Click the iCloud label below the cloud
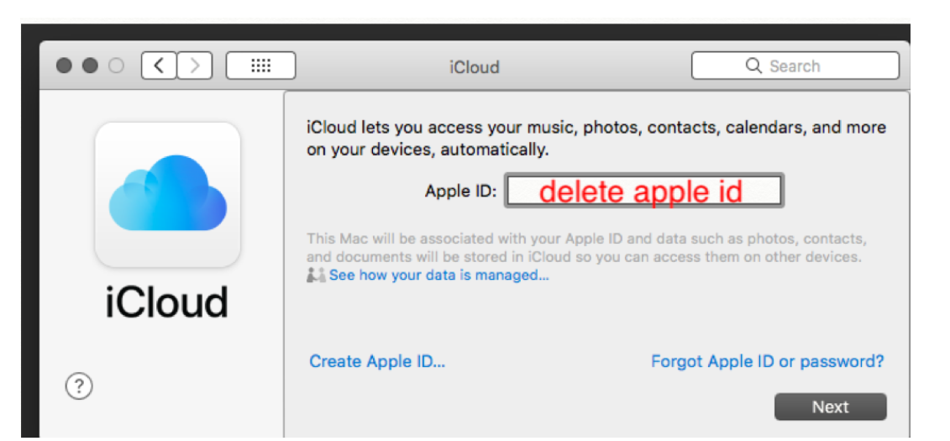 point(167,302)
